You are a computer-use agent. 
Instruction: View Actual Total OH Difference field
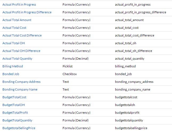click(21, 51)
